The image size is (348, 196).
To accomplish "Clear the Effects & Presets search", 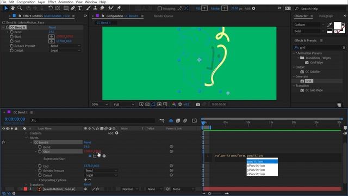I will 344,47.
